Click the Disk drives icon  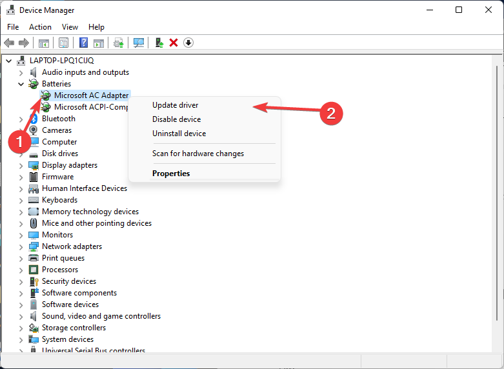[34, 154]
